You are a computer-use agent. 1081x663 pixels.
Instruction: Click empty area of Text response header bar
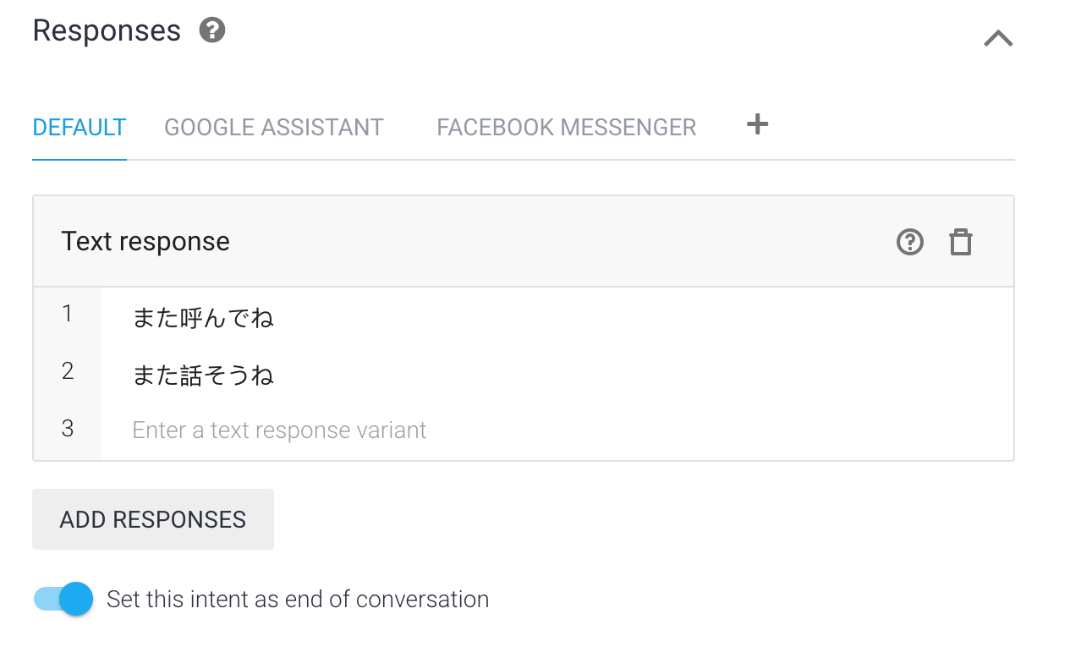[558, 242]
